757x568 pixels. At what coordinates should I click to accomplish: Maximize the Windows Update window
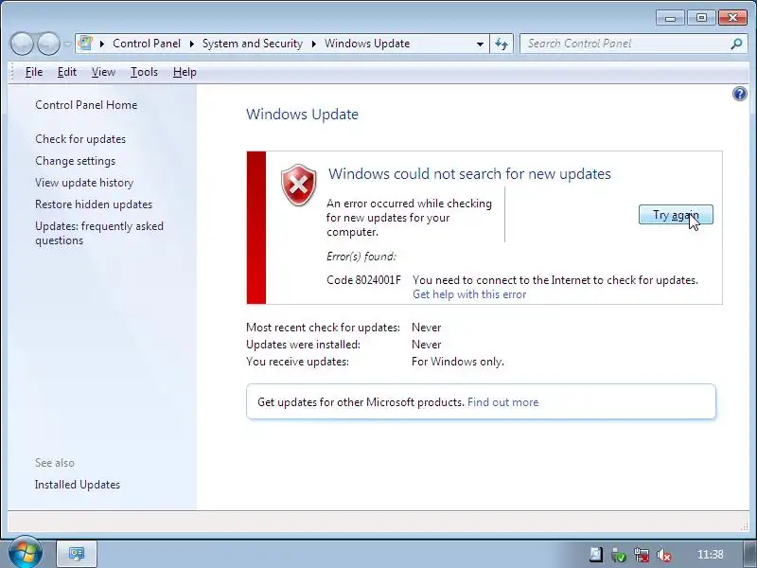(x=701, y=18)
